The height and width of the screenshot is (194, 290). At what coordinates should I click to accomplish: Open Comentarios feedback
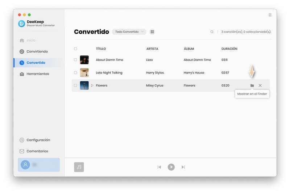pos(37,151)
